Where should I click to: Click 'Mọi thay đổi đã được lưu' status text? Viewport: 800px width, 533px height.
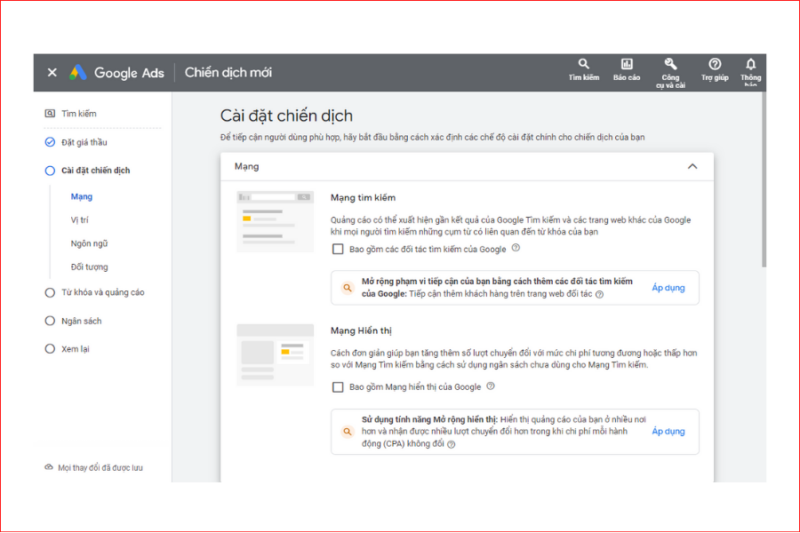coord(100,468)
